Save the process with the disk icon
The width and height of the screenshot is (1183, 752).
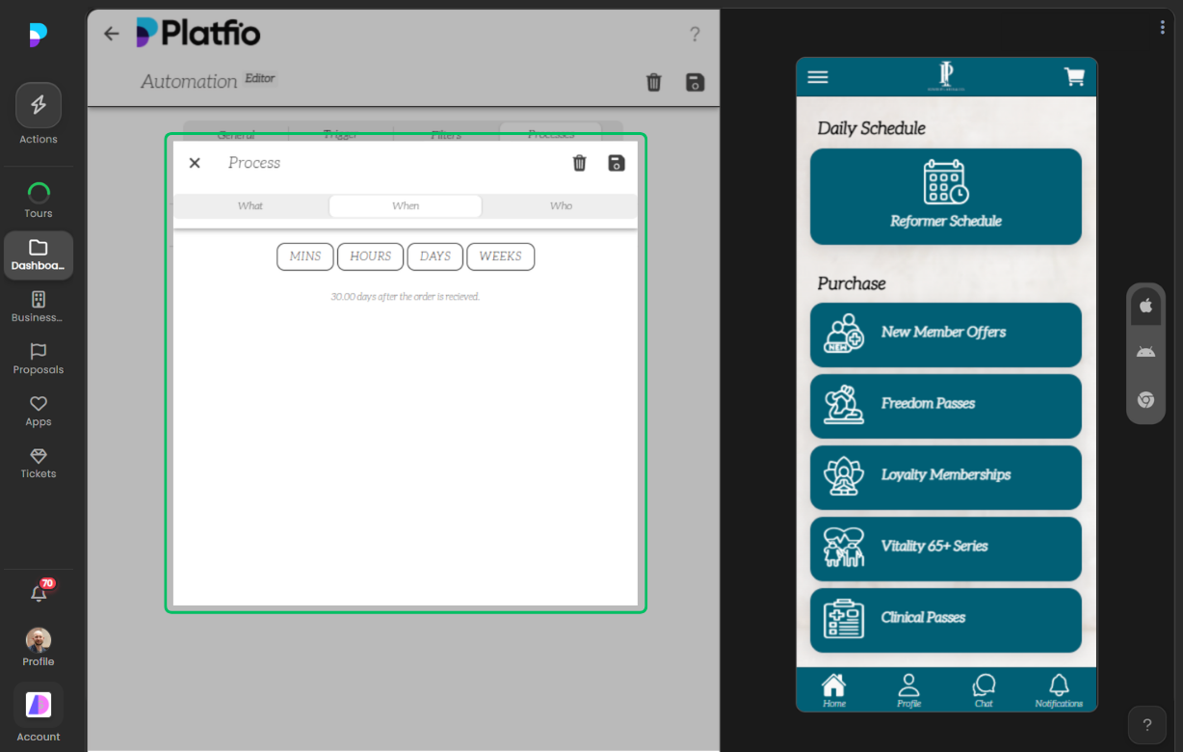[x=617, y=163]
